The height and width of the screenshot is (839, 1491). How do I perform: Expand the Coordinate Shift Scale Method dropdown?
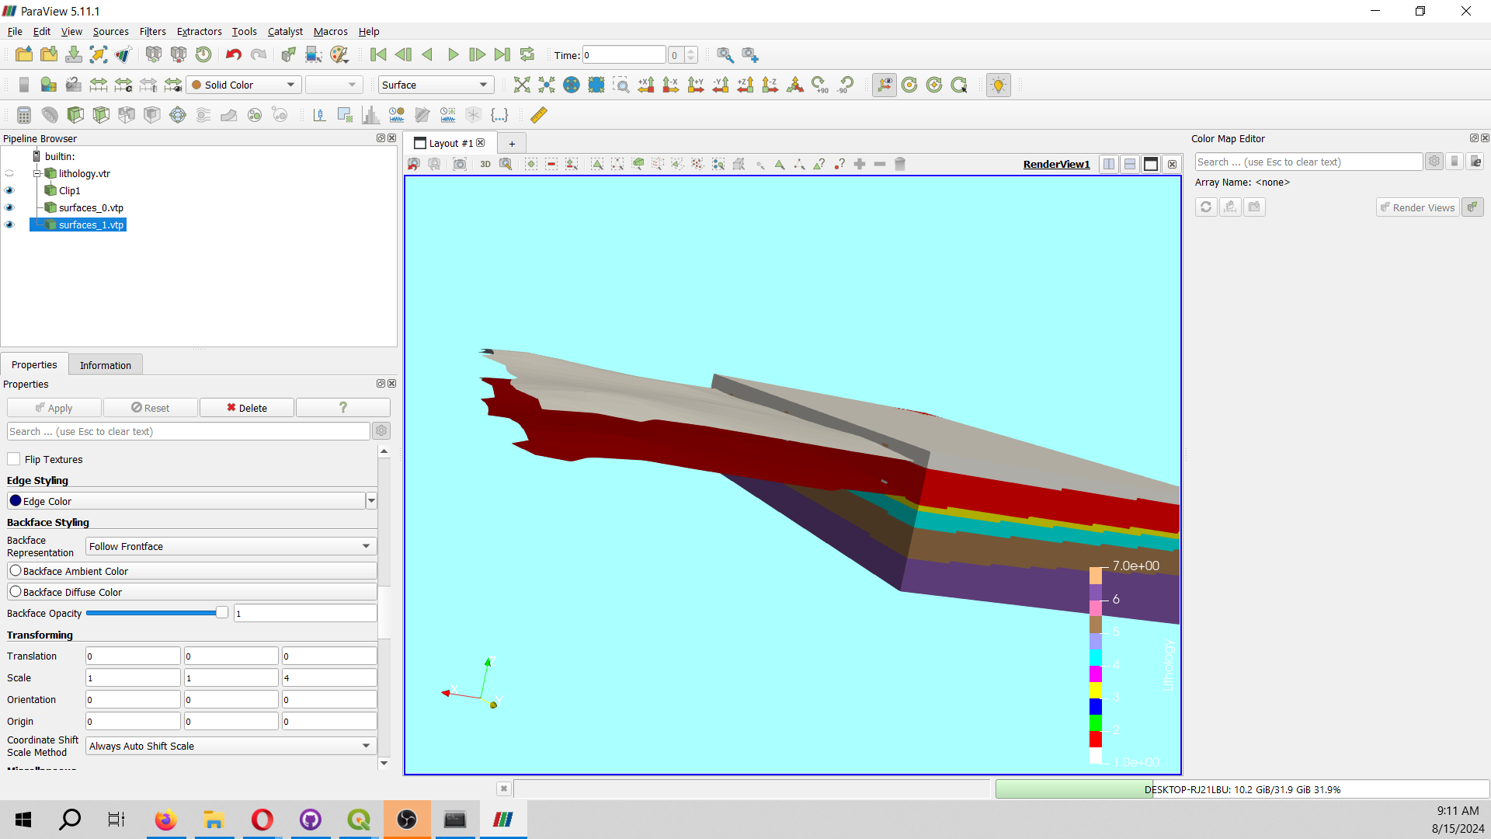tap(230, 746)
